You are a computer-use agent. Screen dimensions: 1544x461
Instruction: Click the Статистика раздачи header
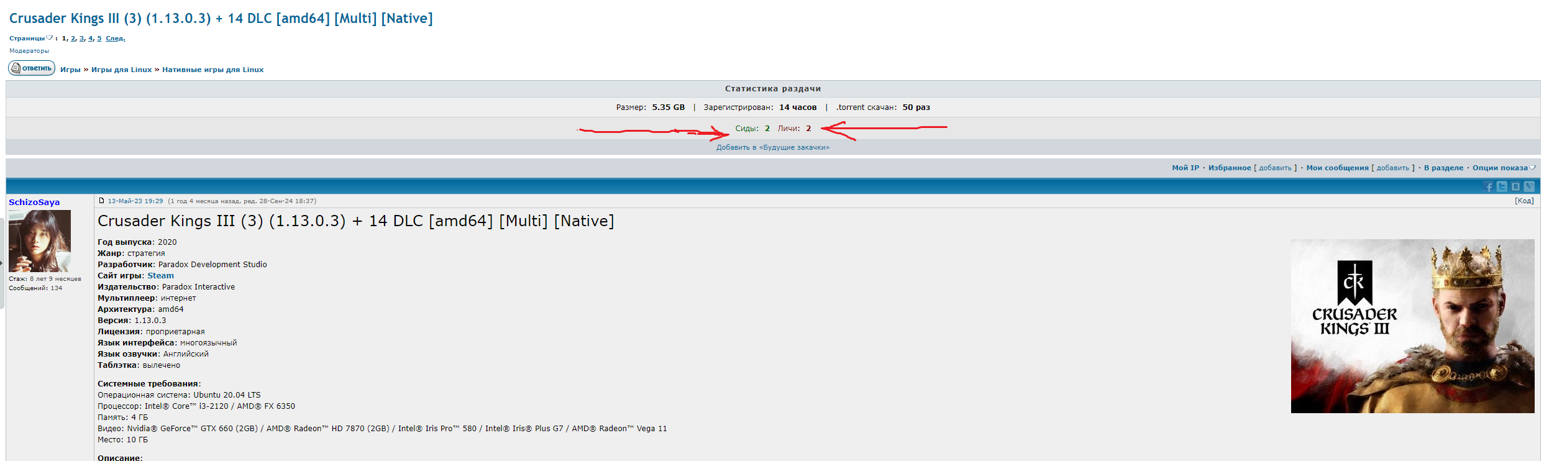click(x=773, y=89)
